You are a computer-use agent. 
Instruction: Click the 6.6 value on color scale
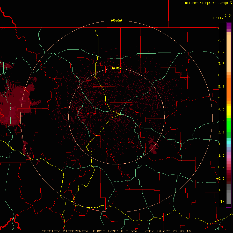point(221,75)
